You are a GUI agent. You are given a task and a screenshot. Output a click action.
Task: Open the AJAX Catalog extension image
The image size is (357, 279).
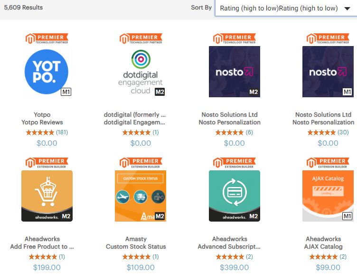click(x=328, y=195)
